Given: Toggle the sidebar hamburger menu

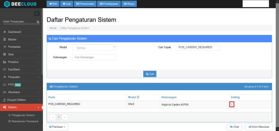Looking at the screenshot, I should coord(37,14).
